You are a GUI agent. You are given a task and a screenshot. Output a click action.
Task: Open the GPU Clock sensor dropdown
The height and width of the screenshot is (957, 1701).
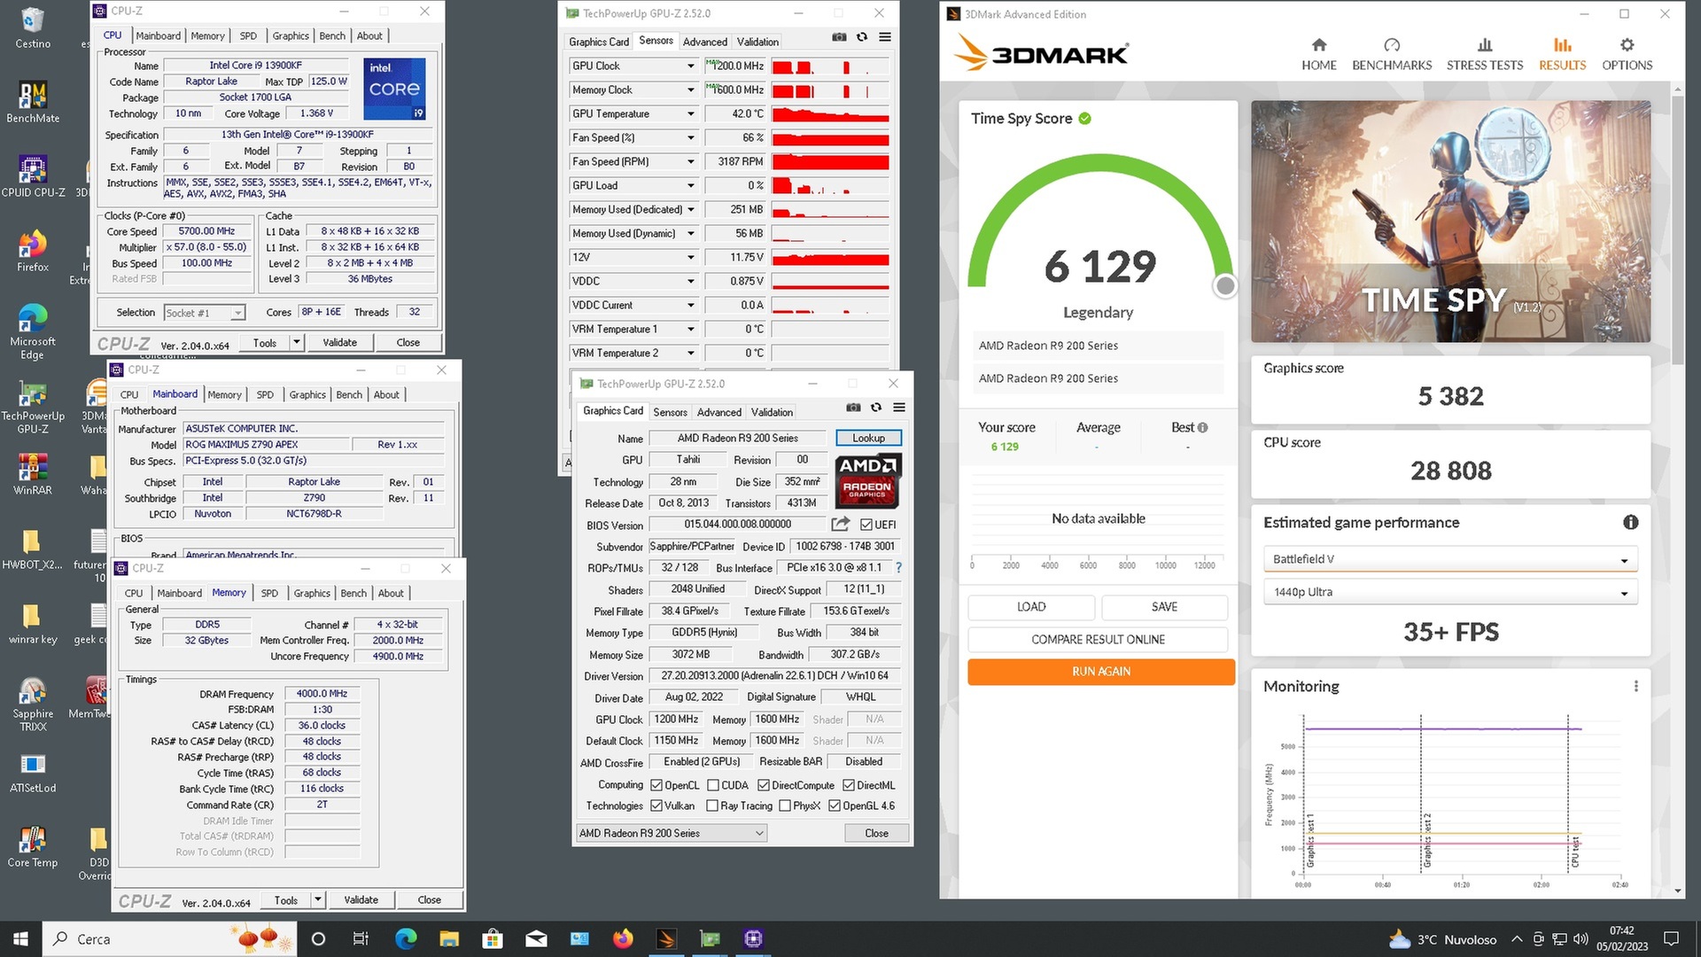click(x=691, y=66)
